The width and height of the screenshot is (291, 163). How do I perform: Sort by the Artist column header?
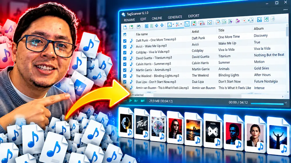point(196,32)
